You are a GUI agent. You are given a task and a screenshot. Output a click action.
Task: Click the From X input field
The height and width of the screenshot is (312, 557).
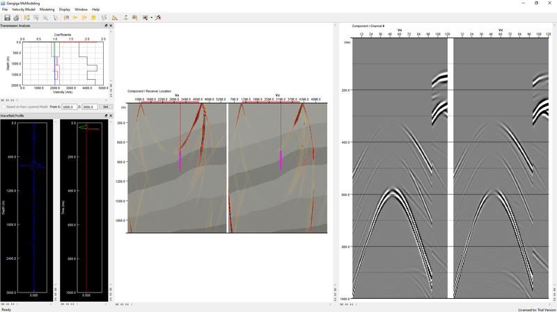coord(69,107)
